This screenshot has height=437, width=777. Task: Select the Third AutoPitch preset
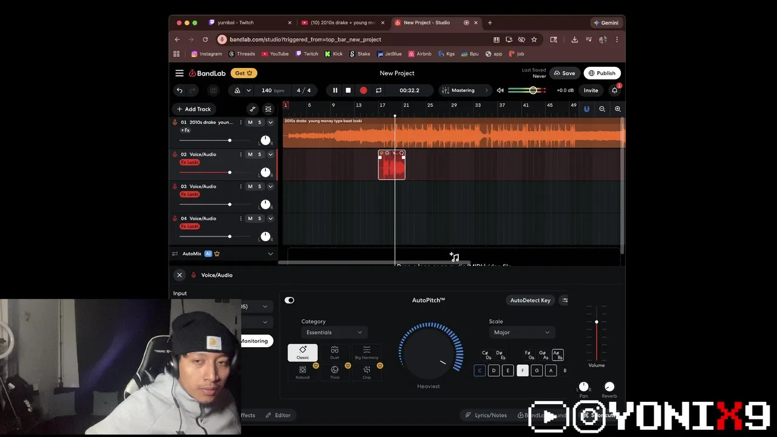334,372
